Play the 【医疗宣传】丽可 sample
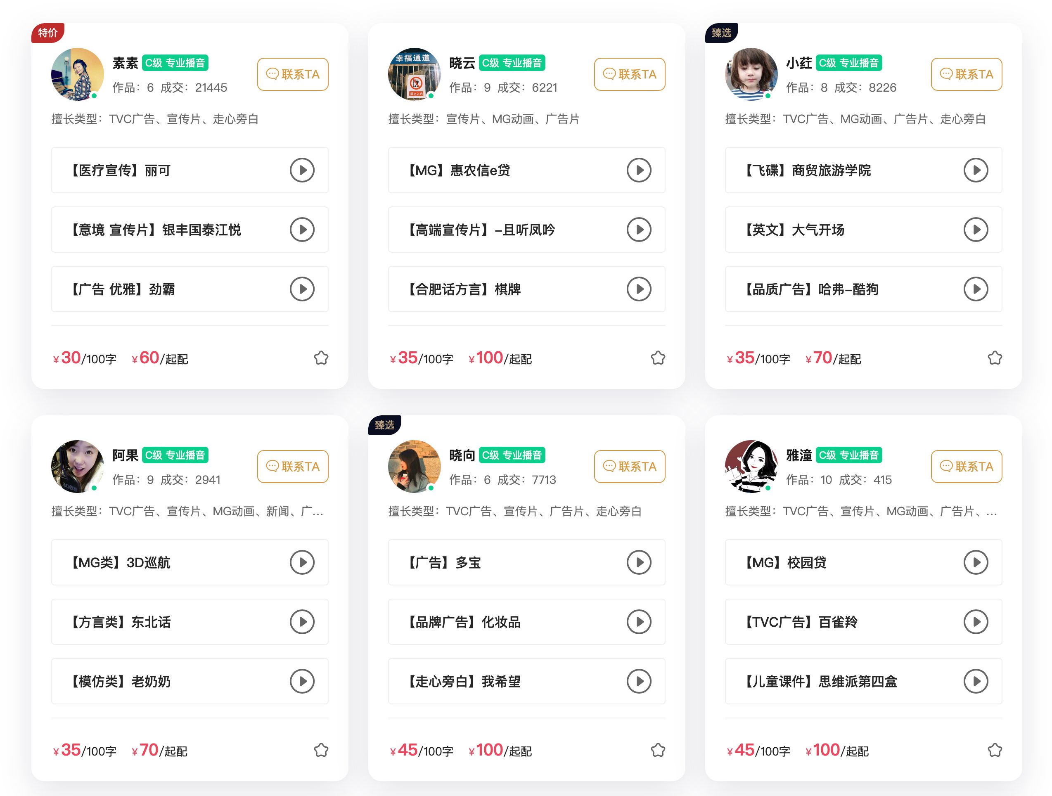 [302, 170]
